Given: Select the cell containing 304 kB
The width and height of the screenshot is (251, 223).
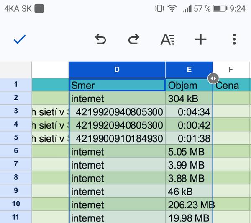Looking at the screenshot, I should pos(189,99).
